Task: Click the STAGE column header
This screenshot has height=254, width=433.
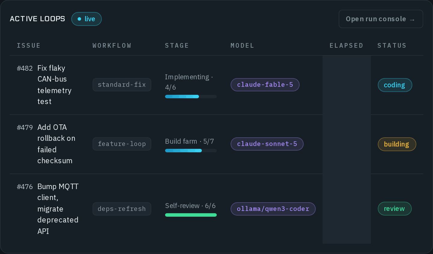Action: (x=177, y=45)
